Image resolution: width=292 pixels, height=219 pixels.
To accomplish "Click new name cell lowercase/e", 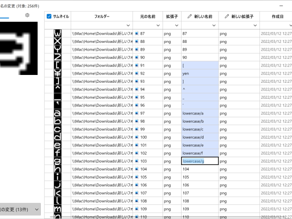I will (x=200, y=145).
